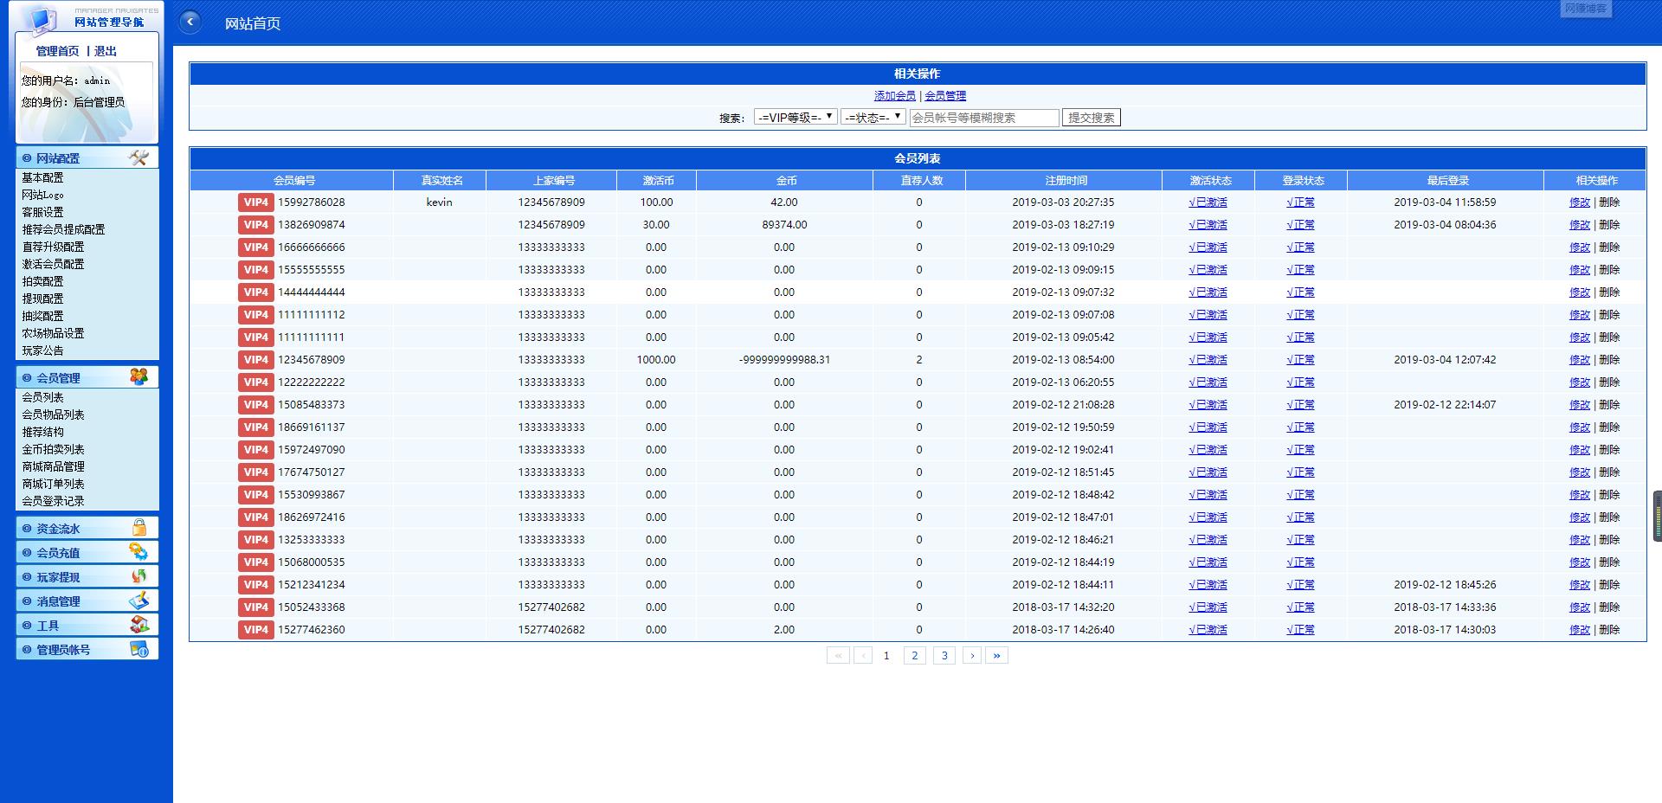Image resolution: width=1662 pixels, height=803 pixels.
Task: Open the VIP等级 filter dropdown
Action: tap(796, 117)
